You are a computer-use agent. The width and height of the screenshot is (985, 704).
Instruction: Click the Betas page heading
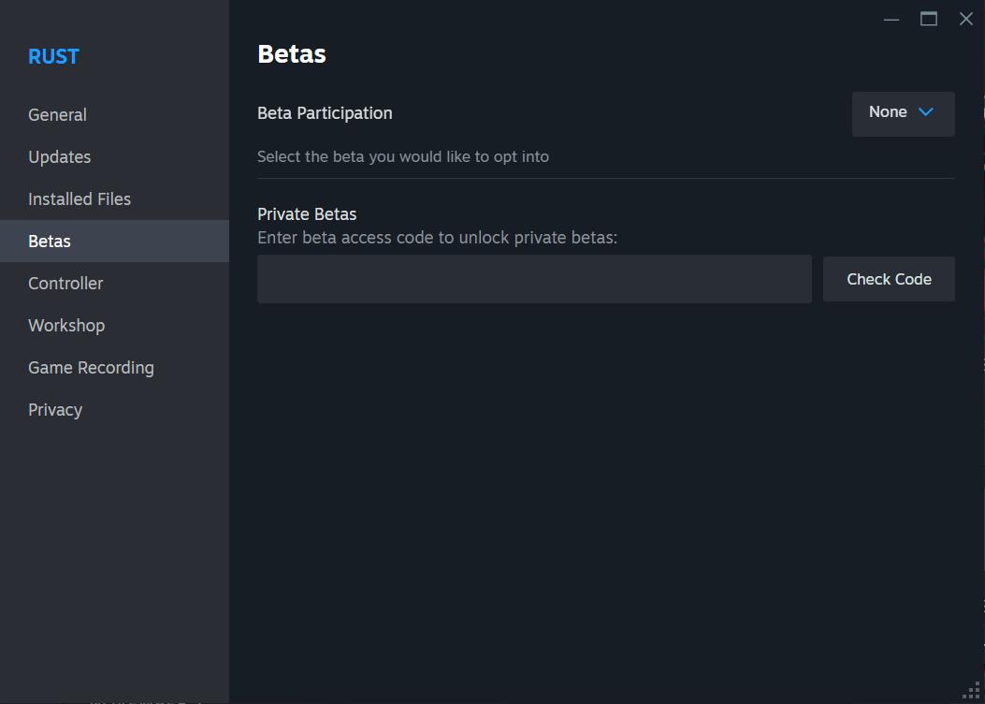click(292, 54)
